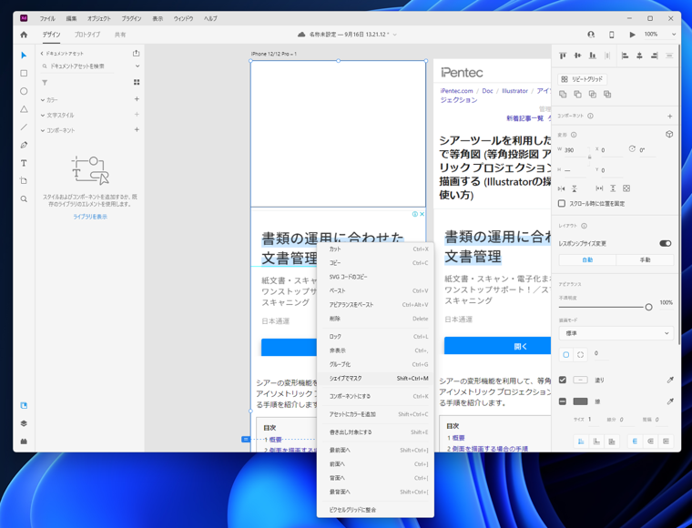Open the blend mode 標準 dropdown
Viewport: 692px width, 528px height.
pyautogui.click(x=616, y=333)
